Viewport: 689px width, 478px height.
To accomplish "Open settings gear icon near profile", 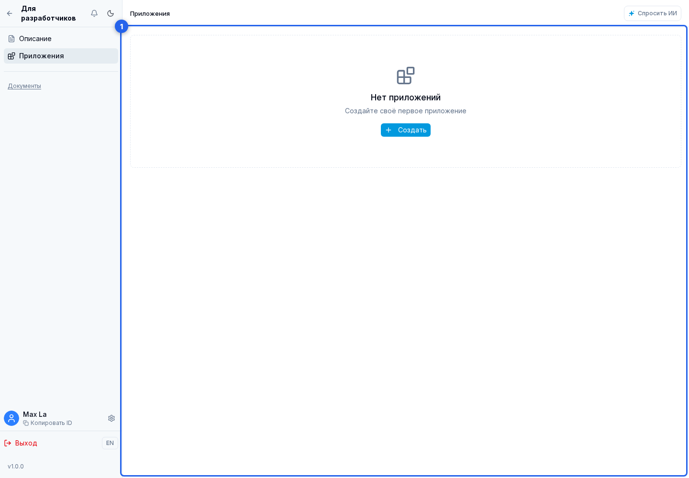I will pos(111,418).
